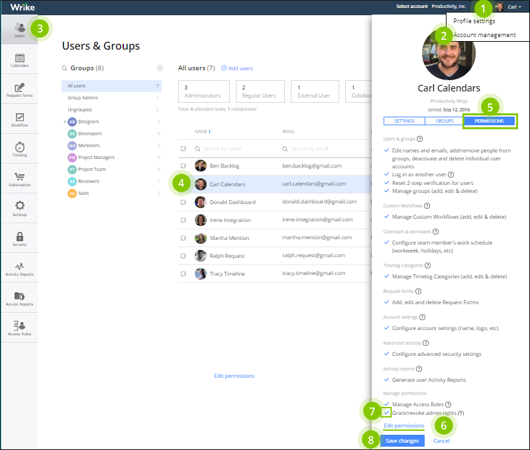Toggle the select-all users checkbox
The image size is (530, 450).
pos(184,148)
